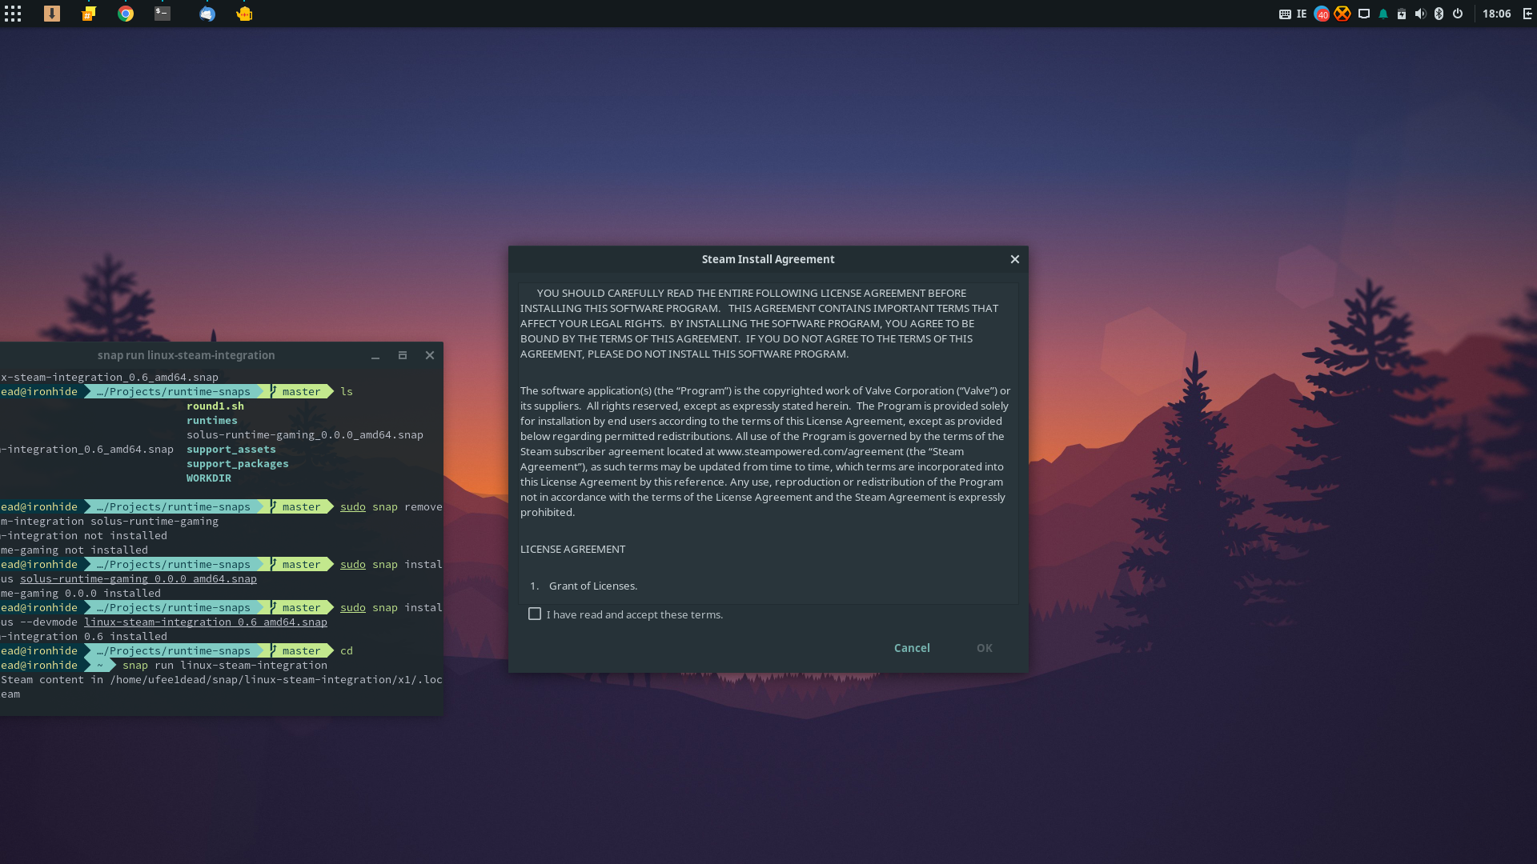Click terminal title 'snap run linux-steam-integration'
The height and width of the screenshot is (864, 1537).
pyautogui.click(x=186, y=355)
